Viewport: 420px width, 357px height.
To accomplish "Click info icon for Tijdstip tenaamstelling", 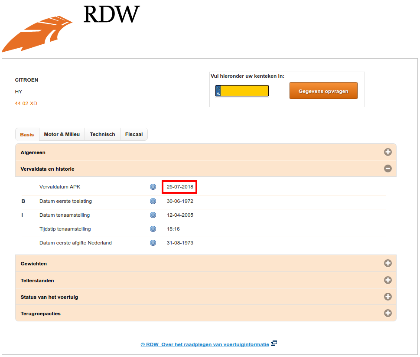I will tap(153, 229).
